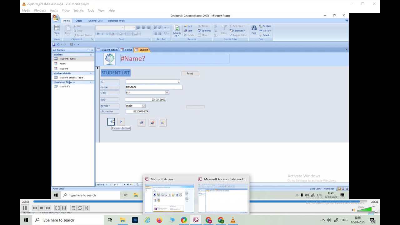
Task: Skip to next media in VLC
Action: click(48, 208)
